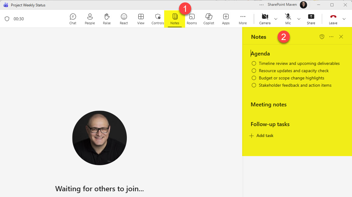Click the 'Budget or scope change highlights' text
This screenshot has width=352, height=197.
pyautogui.click(x=291, y=78)
